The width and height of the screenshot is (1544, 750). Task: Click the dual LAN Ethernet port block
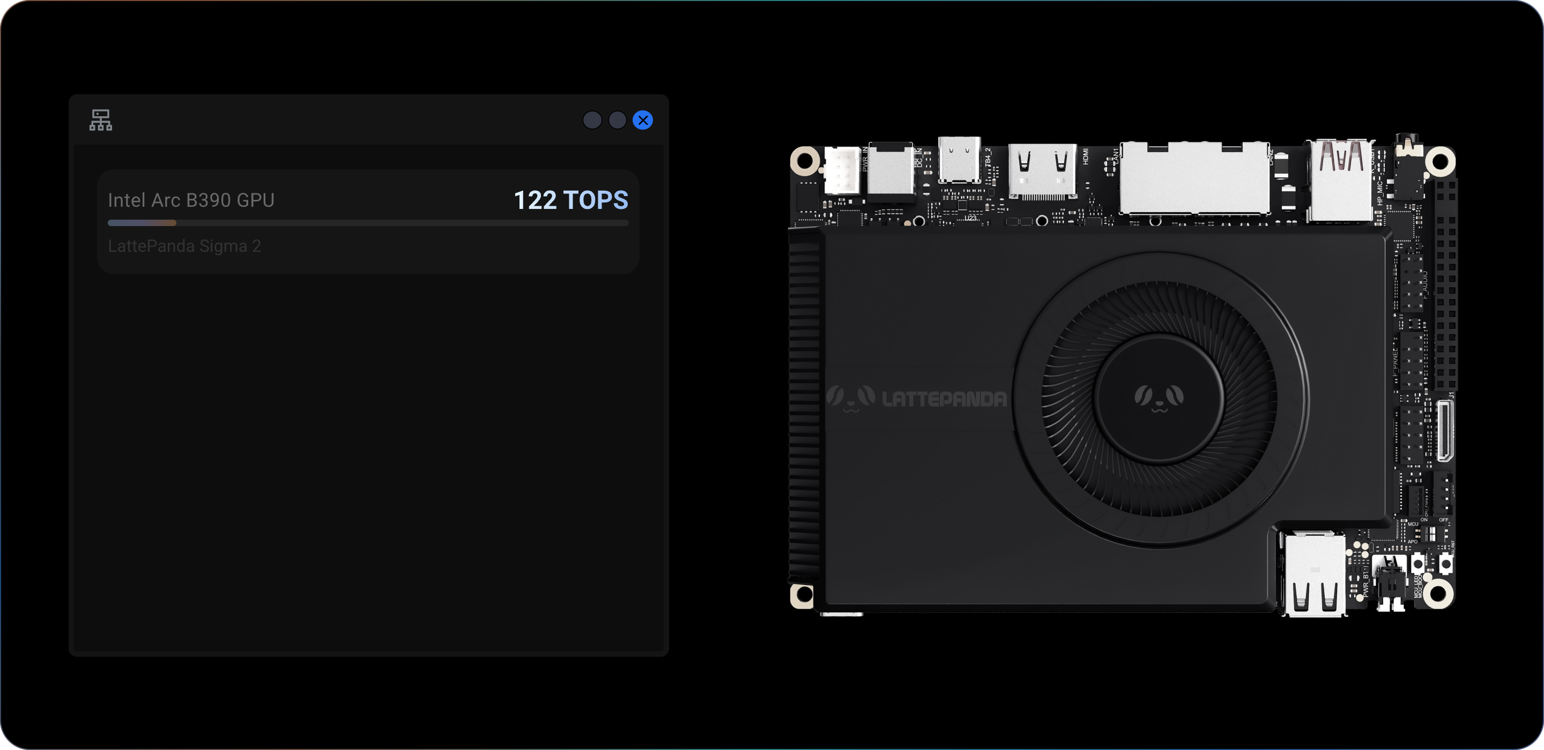(x=1194, y=177)
